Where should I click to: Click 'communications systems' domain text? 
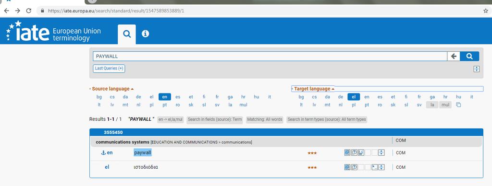pos(123,142)
